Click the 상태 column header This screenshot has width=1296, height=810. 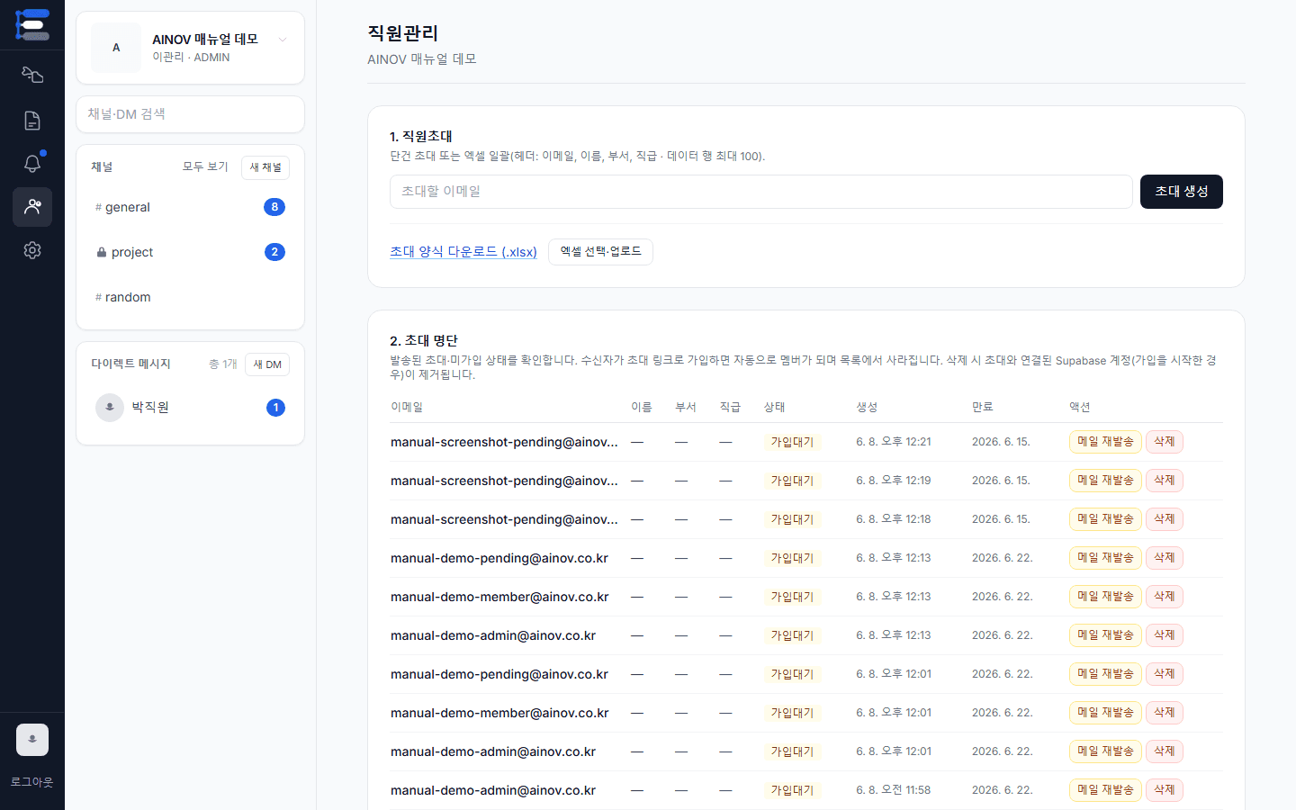[775, 408]
